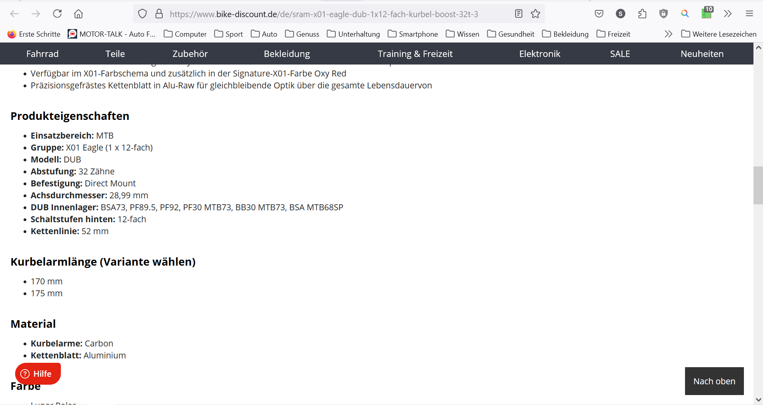Screen dimensions: 763x405
Task: Click the Schaltstufen hinten: 12-fach line
Action: (88, 219)
